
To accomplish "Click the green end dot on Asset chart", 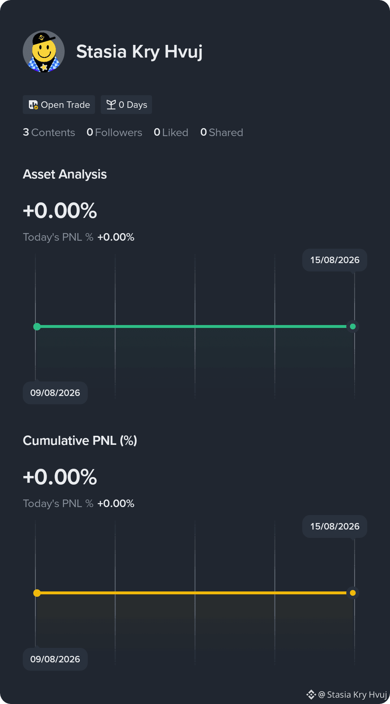I will [x=353, y=326].
